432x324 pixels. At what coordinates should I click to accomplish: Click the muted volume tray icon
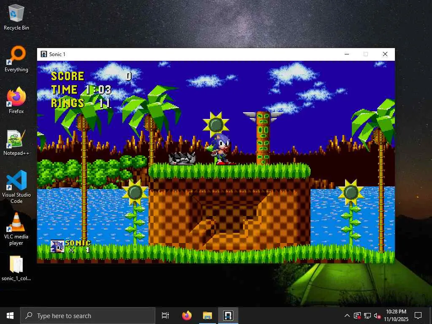(x=377, y=316)
